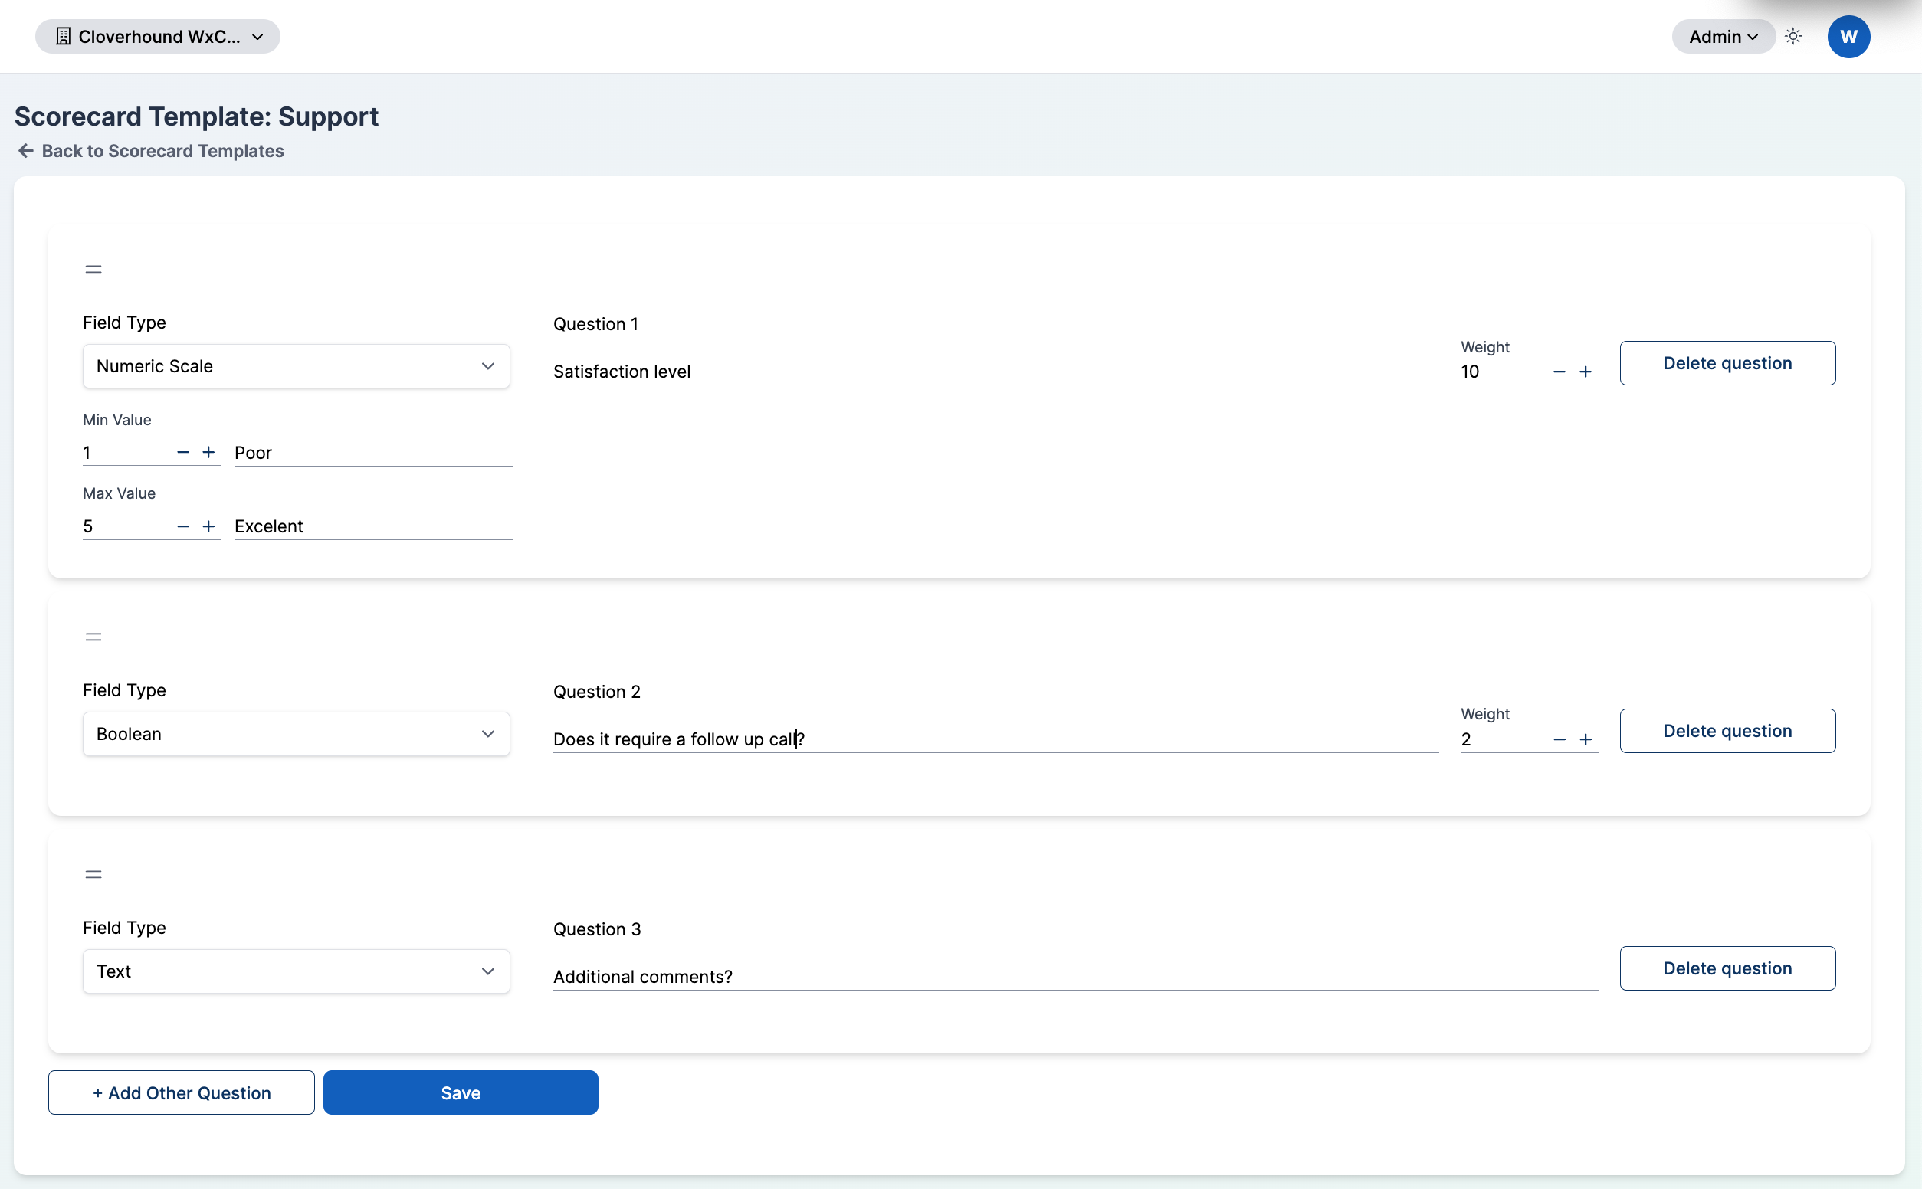Delete Question 3 Additional comments
This screenshot has height=1189, width=1922.
pos(1728,969)
